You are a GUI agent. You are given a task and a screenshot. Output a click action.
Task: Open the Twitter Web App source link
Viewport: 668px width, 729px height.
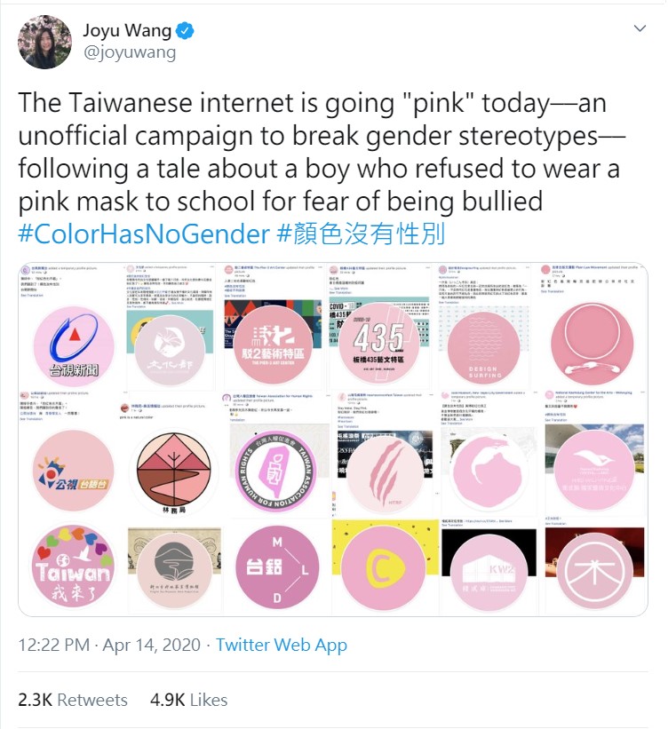click(x=282, y=645)
